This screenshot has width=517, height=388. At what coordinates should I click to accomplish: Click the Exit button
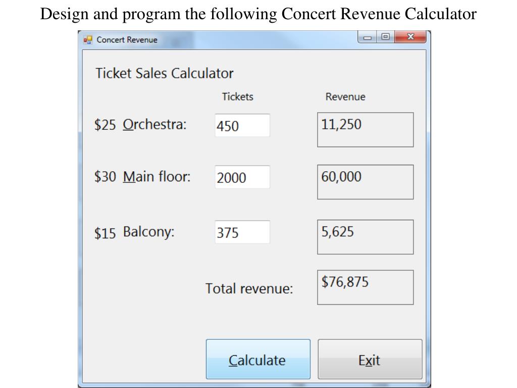(x=370, y=360)
